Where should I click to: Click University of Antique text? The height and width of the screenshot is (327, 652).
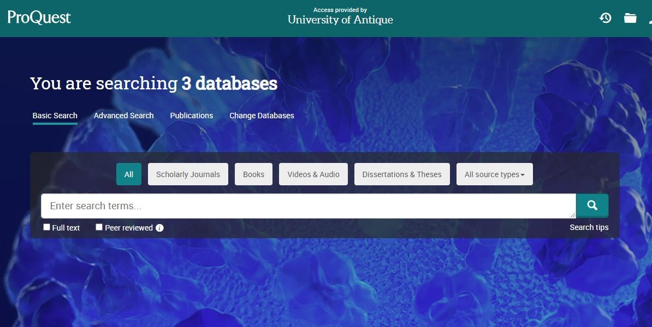click(340, 20)
